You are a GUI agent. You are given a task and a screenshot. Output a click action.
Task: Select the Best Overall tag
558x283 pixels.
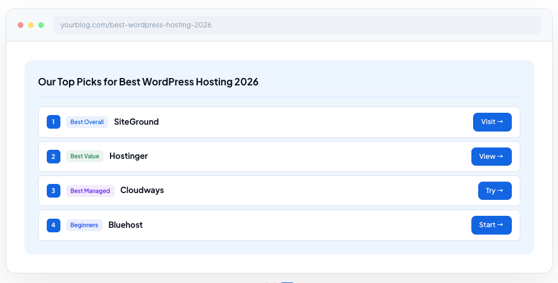(87, 122)
